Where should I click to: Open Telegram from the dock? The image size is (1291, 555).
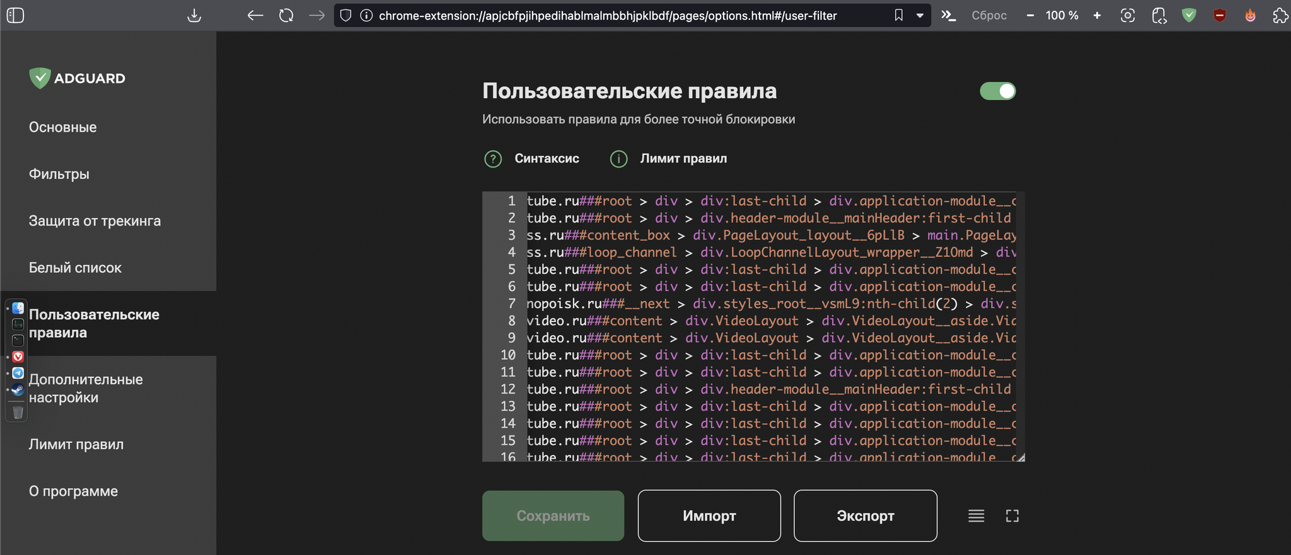(x=18, y=373)
